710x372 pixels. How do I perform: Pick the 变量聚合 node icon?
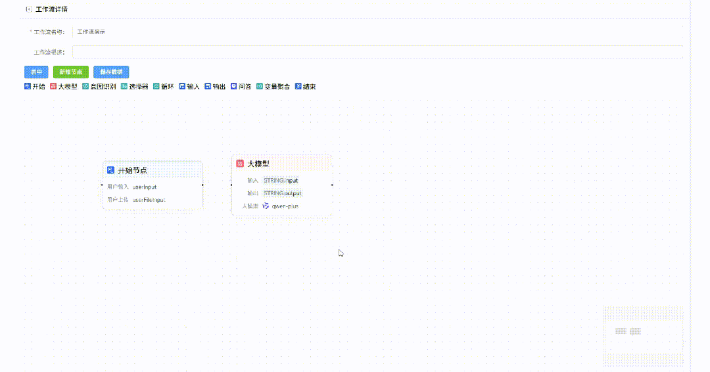tap(260, 86)
